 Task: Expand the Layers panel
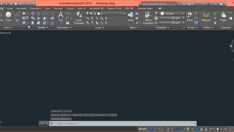(99, 27)
